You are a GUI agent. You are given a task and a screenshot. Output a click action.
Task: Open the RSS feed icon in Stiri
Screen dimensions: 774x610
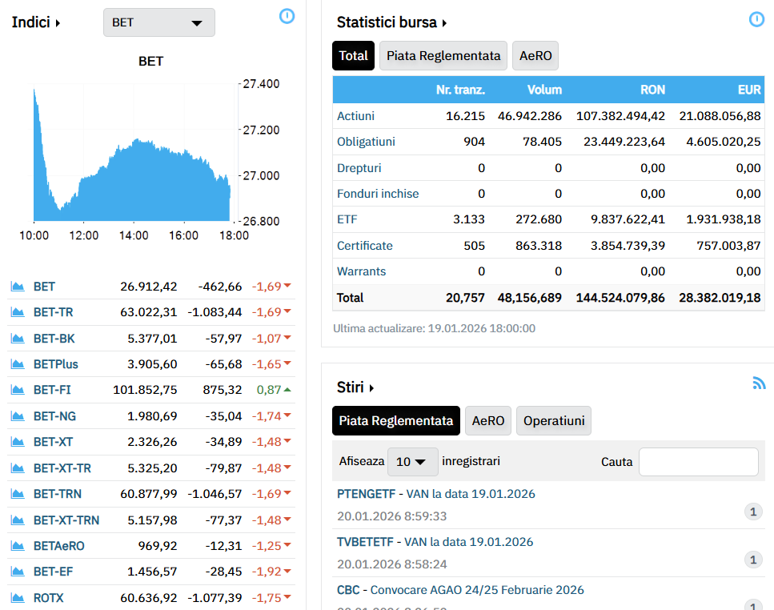tap(759, 383)
